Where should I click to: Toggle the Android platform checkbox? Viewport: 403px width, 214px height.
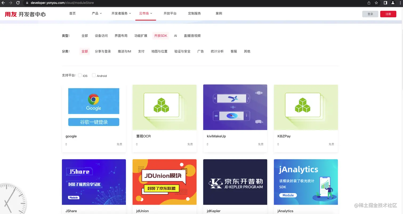click(x=94, y=75)
